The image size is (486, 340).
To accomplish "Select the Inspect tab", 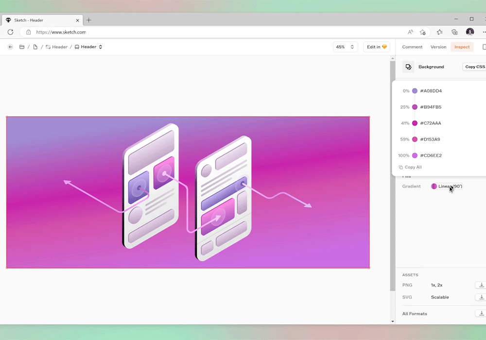I will 462,47.
